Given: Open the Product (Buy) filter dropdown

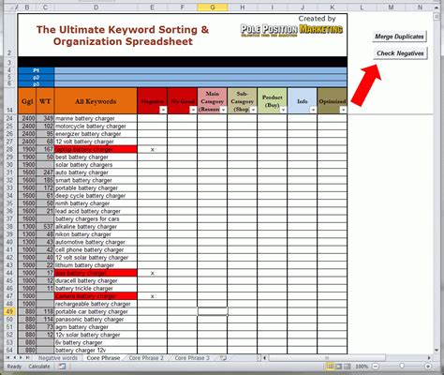Looking at the screenshot, I should 283,110.
